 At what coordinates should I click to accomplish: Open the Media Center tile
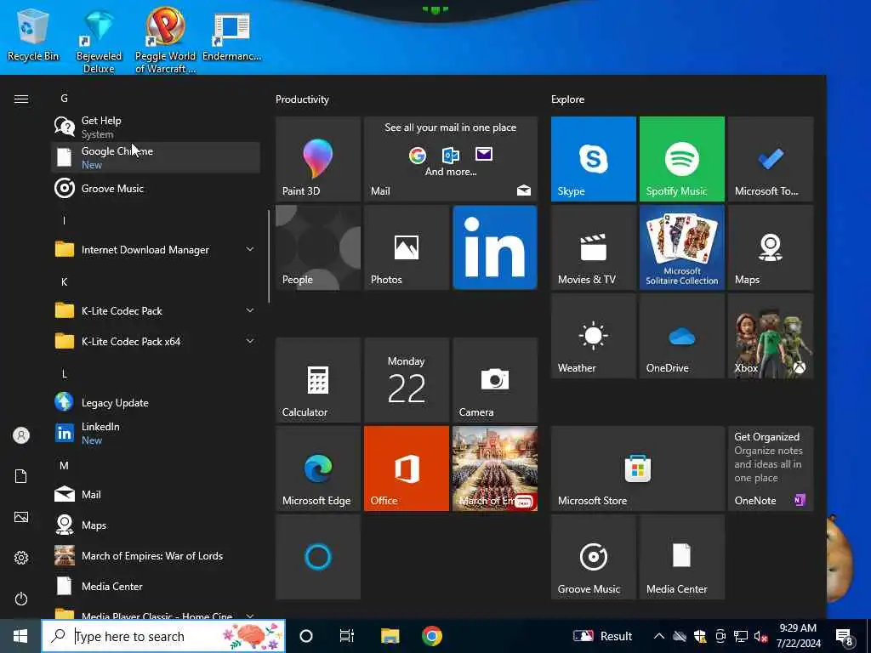(x=681, y=557)
